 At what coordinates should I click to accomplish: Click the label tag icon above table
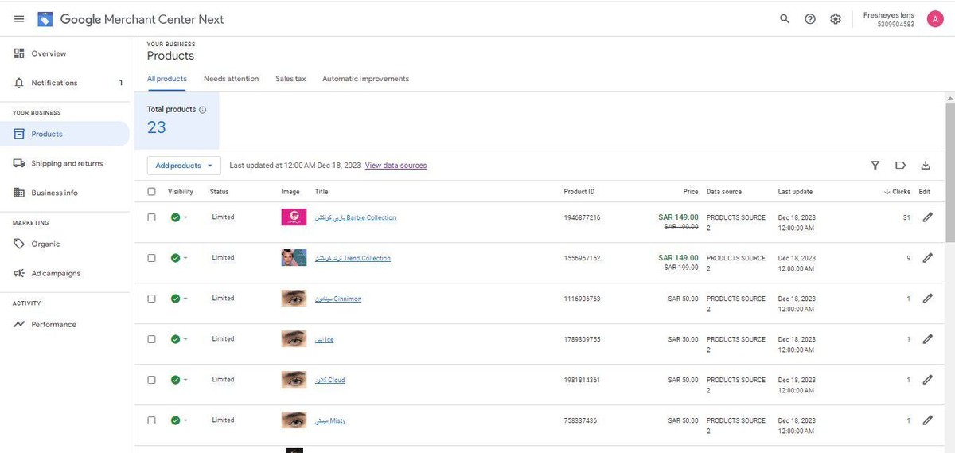click(900, 166)
